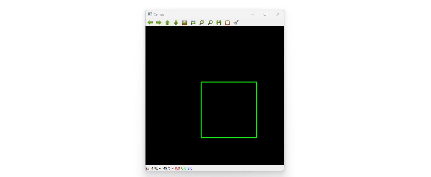431x177 pixels.
Task: Maximize the Canvas window
Action: [265, 14]
